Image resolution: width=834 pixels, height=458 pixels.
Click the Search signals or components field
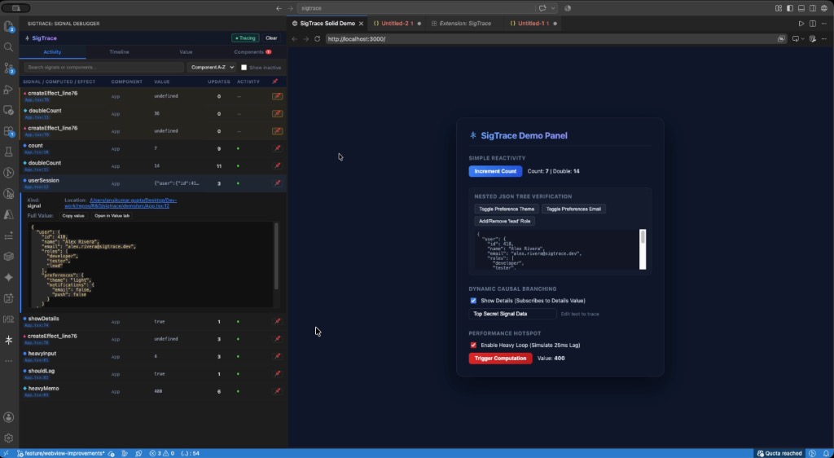pyautogui.click(x=103, y=68)
